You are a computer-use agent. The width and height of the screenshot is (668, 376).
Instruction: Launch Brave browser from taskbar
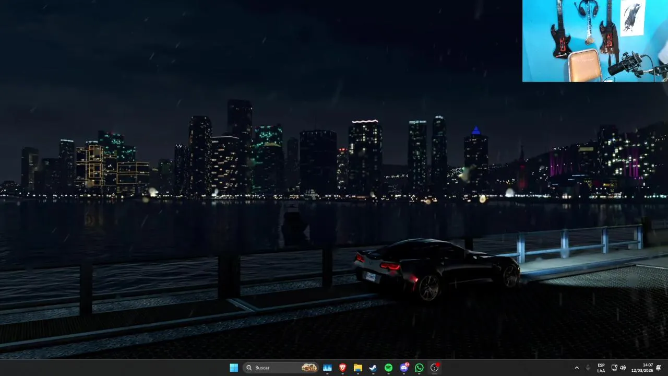pos(342,368)
